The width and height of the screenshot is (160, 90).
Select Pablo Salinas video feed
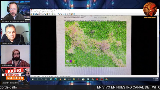(15, 56)
